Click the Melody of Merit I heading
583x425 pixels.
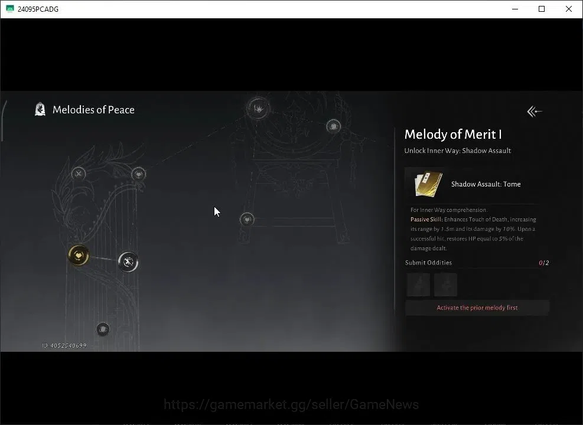pyautogui.click(x=453, y=134)
